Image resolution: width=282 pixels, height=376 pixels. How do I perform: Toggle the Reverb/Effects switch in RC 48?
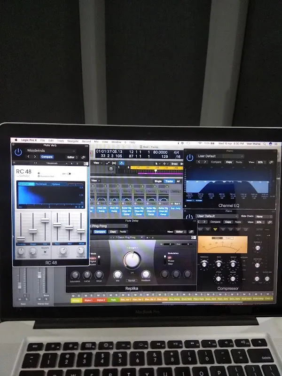point(45,251)
